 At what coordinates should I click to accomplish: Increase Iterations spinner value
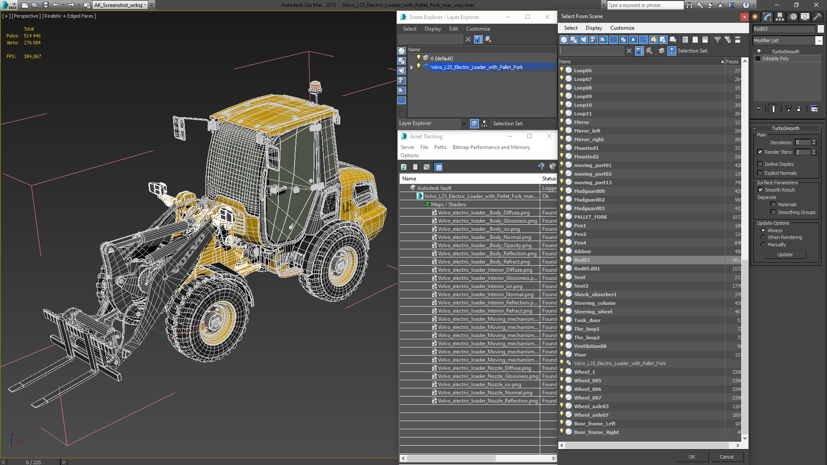[814, 141]
